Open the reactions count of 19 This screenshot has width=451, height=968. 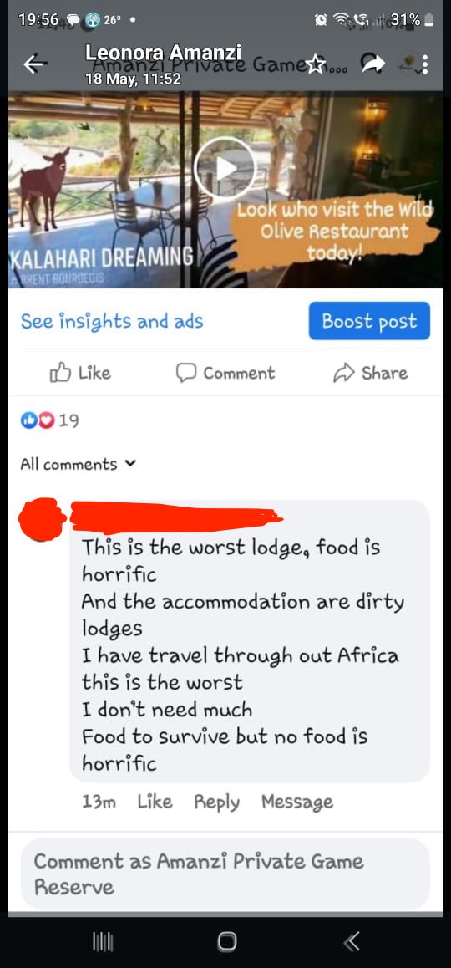[x=50, y=421]
